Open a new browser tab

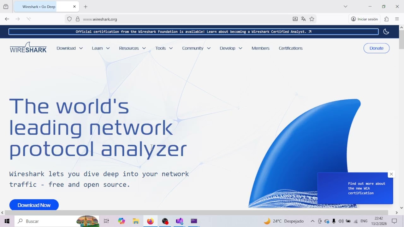pyautogui.click(x=85, y=7)
